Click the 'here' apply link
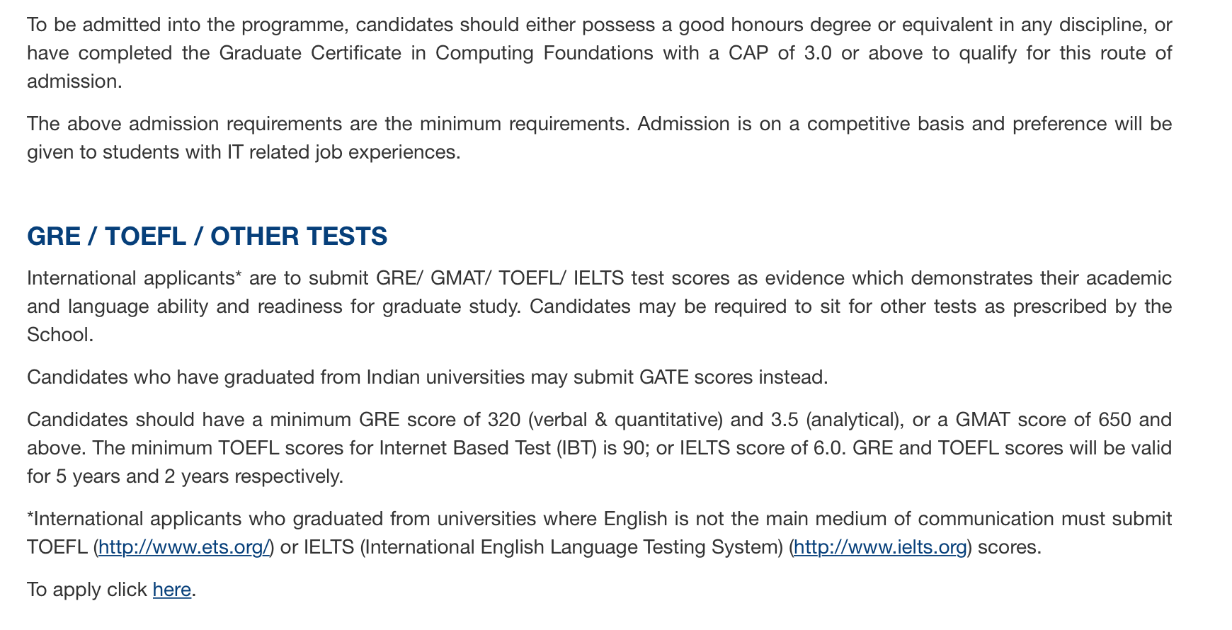This screenshot has height=630, width=1232. click(172, 590)
